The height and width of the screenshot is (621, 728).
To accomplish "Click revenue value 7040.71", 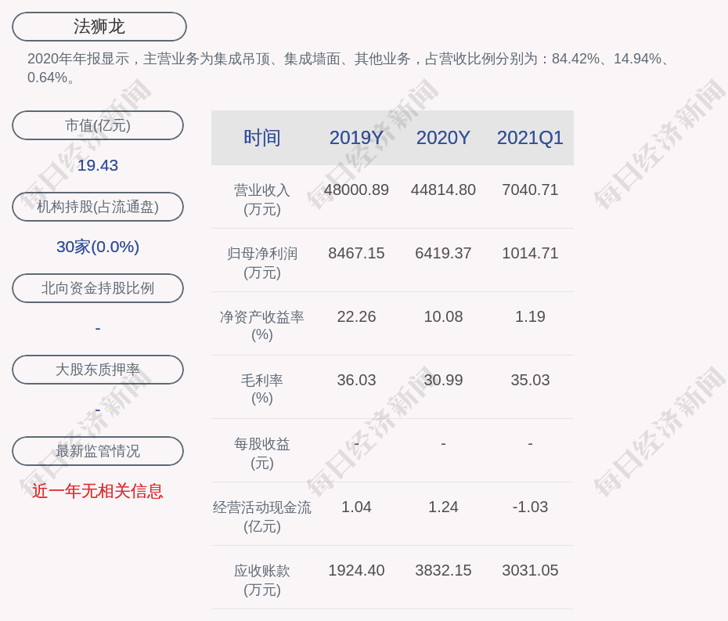I will coord(530,190).
